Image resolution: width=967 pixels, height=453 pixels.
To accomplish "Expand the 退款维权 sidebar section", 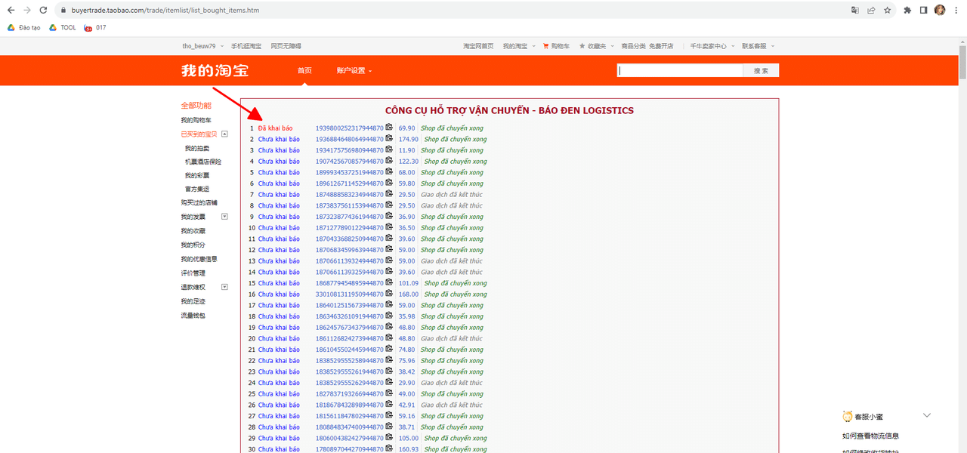I will (224, 287).
